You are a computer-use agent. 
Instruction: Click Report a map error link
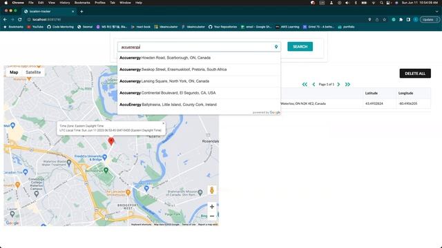pyautogui.click(x=208, y=225)
